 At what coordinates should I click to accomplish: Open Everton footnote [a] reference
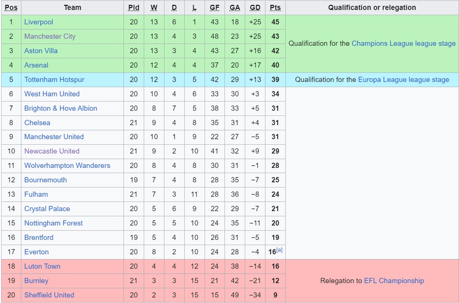click(279, 250)
